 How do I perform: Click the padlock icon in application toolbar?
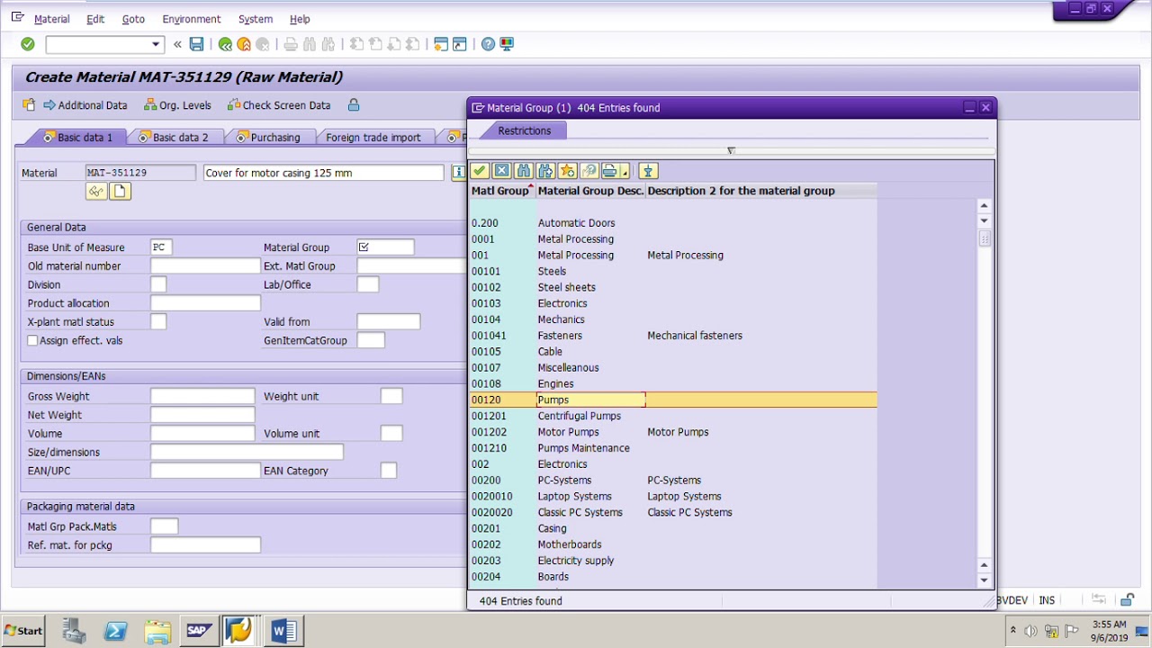[354, 105]
